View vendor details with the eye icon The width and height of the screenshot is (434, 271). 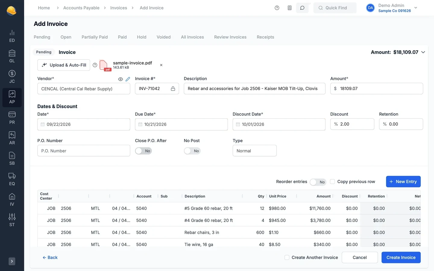point(121,79)
